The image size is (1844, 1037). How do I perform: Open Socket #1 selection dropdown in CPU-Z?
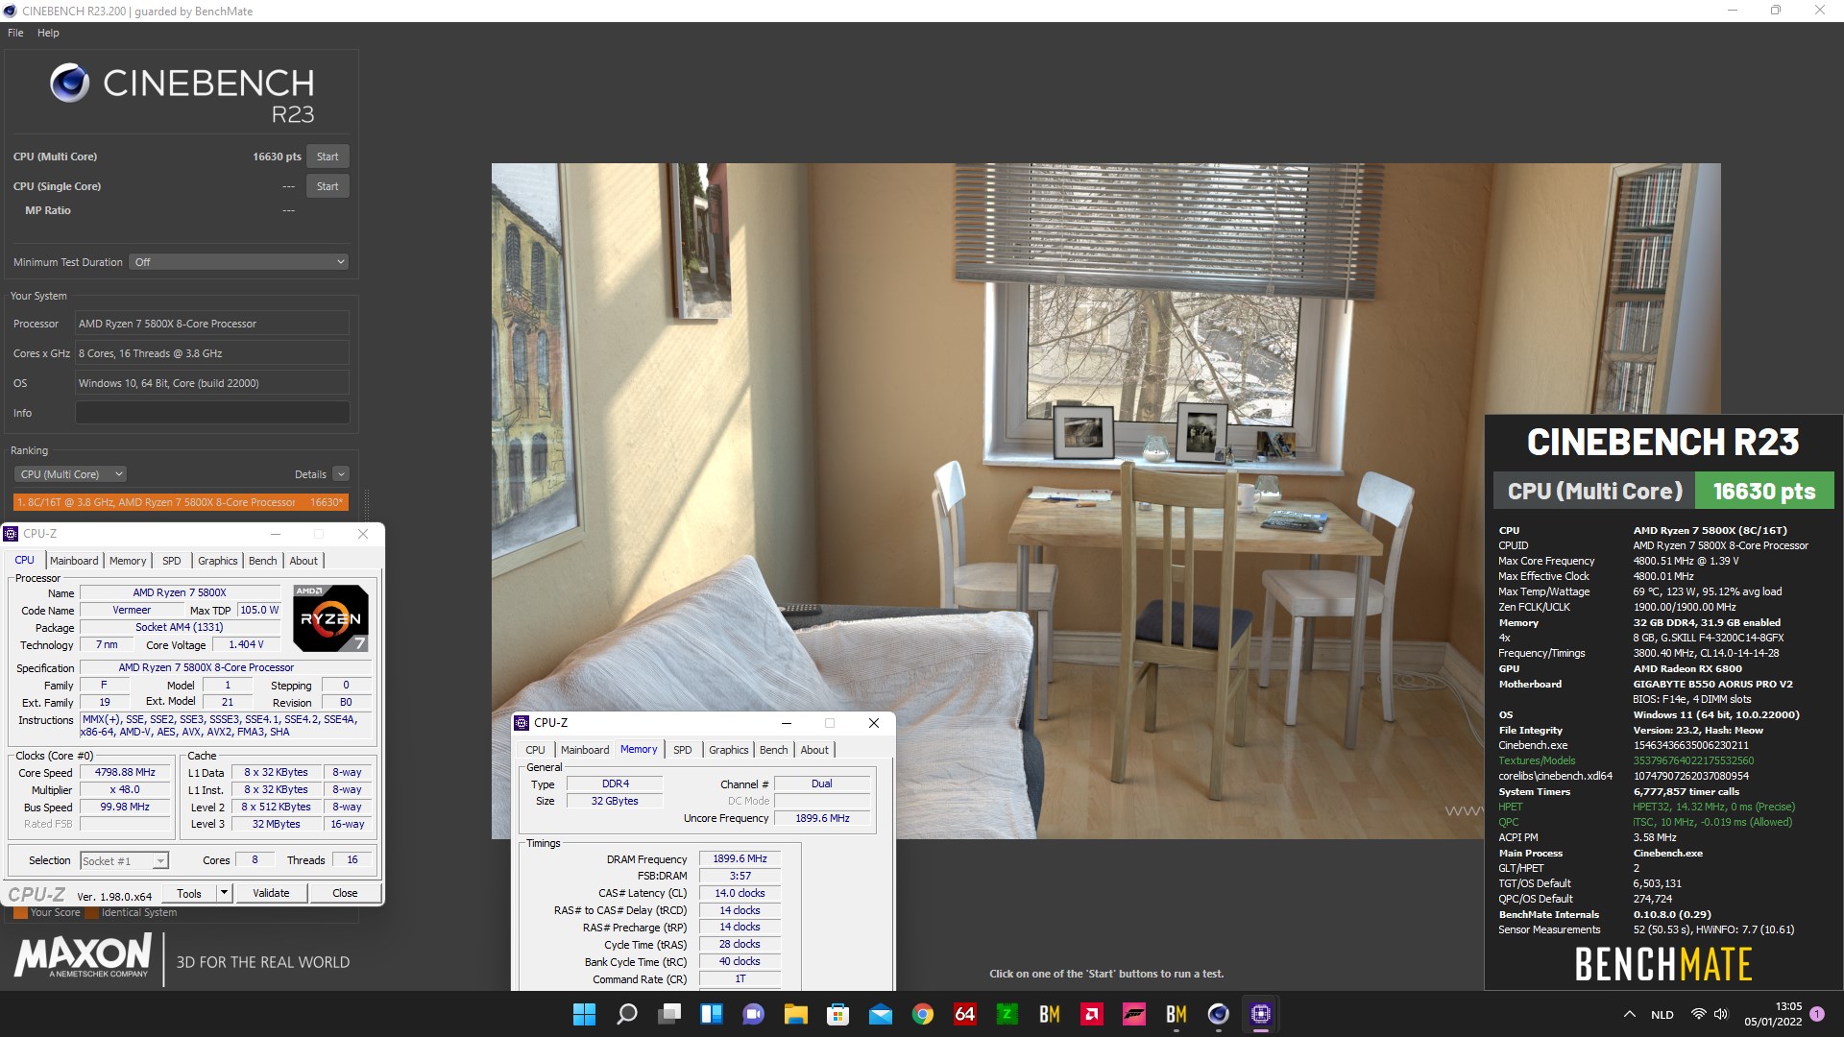coord(124,861)
